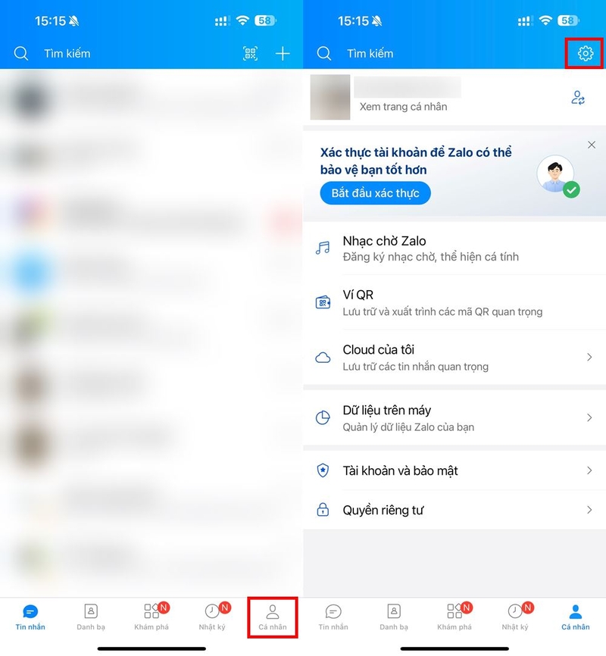Tap QR code scanner icon in left header
The height and width of the screenshot is (656, 606).
click(250, 53)
